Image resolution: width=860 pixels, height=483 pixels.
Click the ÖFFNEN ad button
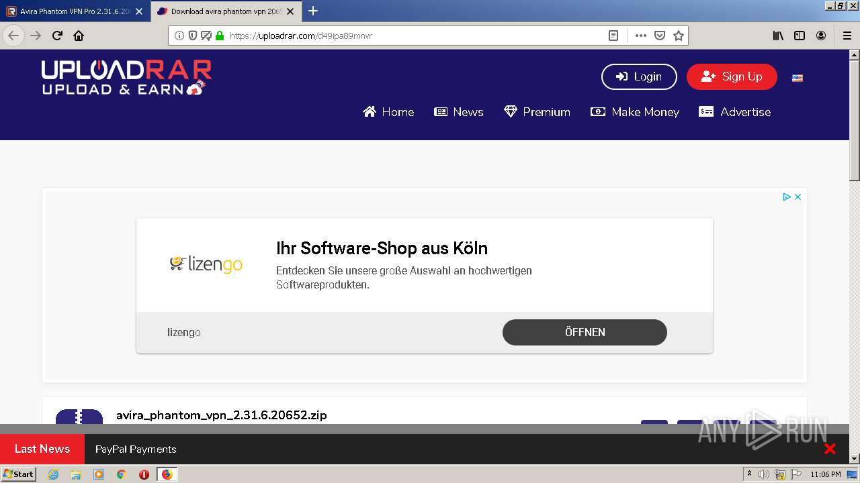point(585,332)
